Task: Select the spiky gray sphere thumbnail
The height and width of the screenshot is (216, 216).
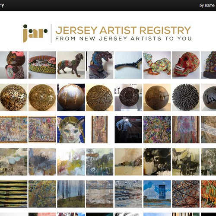Action: pos(186,97)
